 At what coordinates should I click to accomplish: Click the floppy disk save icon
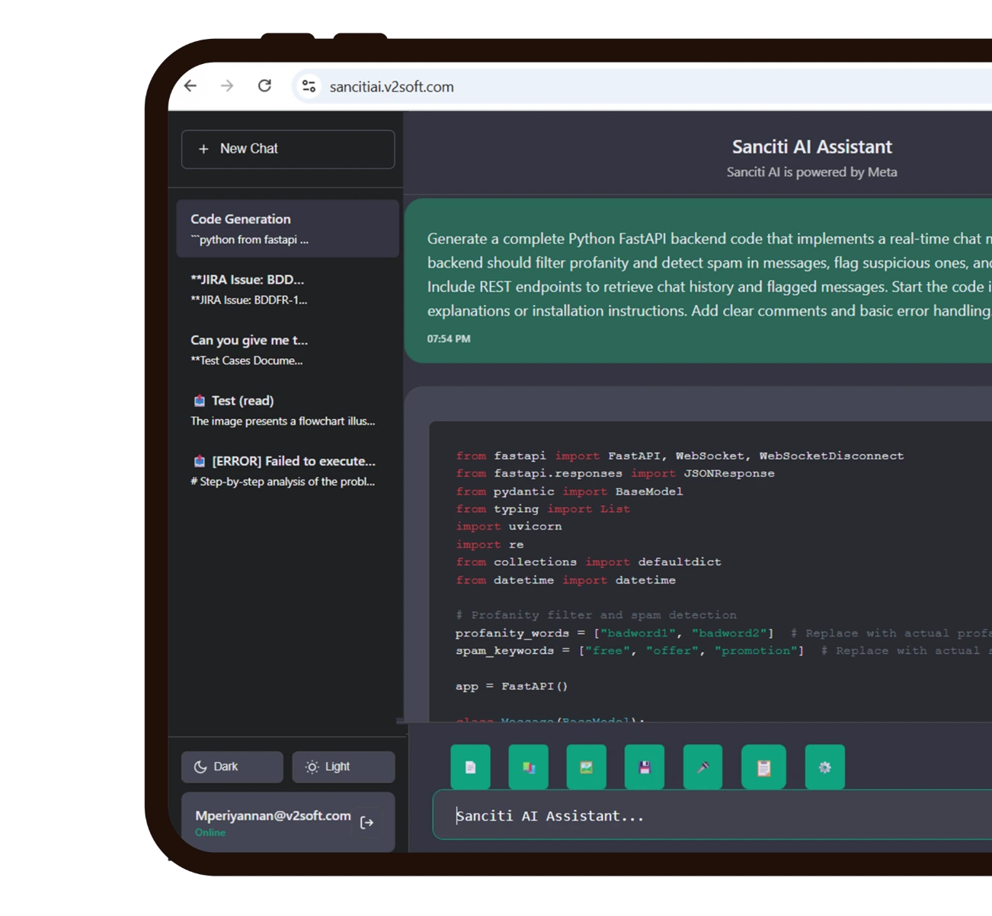click(x=644, y=767)
